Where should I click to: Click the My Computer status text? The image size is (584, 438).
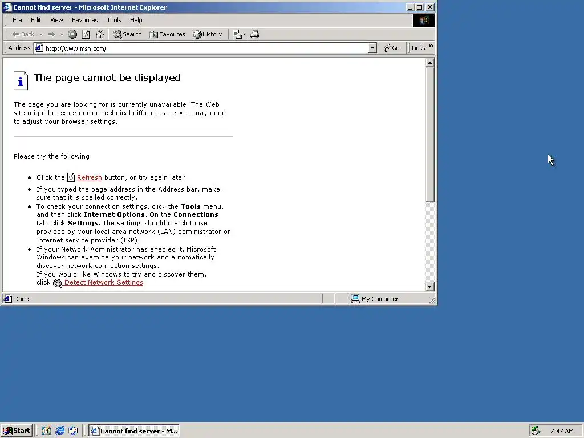pos(379,299)
